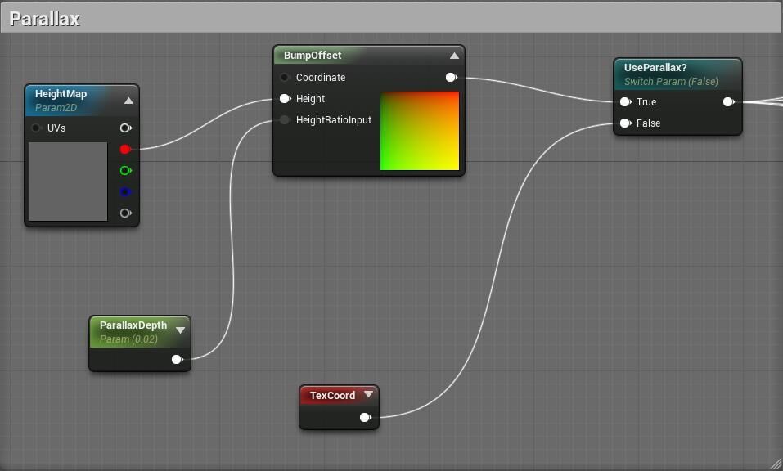Collapse the HeightMap node preview
The width and height of the screenshot is (783, 471).
click(x=128, y=101)
